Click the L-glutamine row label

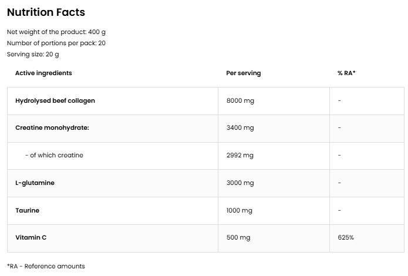click(35, 183)
